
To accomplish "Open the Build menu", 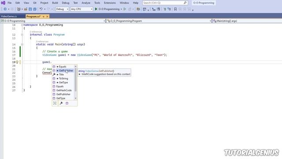I will tap(55, 3).
